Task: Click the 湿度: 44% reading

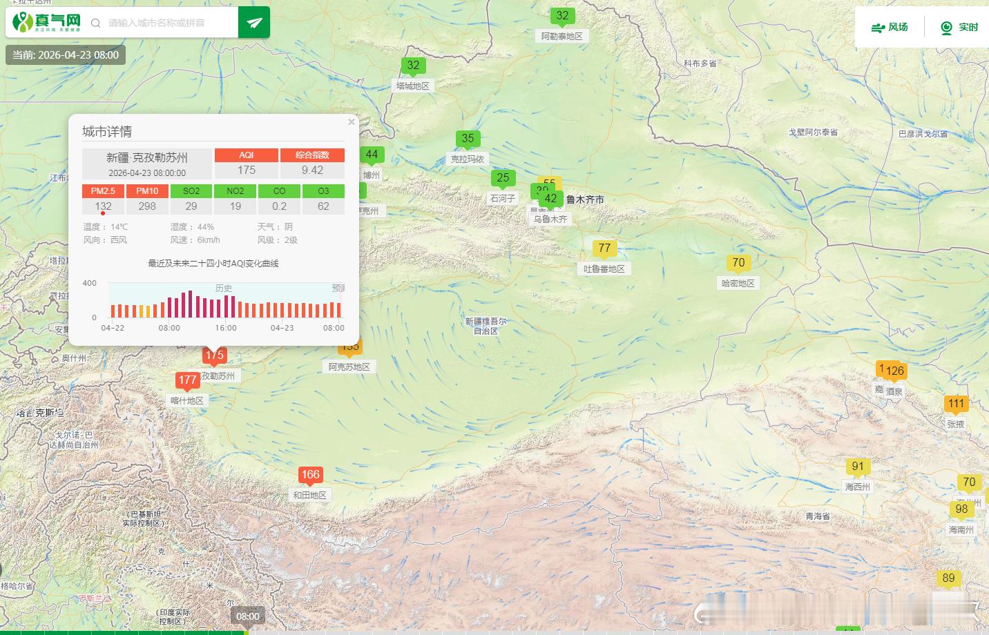Action: pos(192,227)
